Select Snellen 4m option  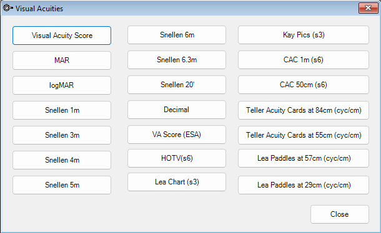point(62,160)
